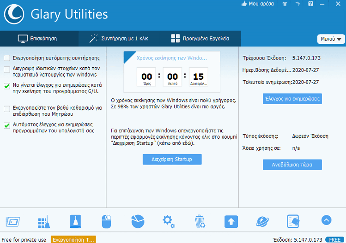This screenshot has width=346, height=243.
Task: Click 'Έλεγχος για ενημερώσεις' button
Action: click(292, 99)
